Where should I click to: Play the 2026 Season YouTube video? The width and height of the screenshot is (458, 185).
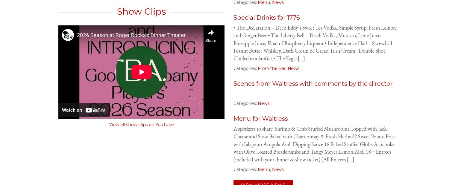tap(141, 72)
